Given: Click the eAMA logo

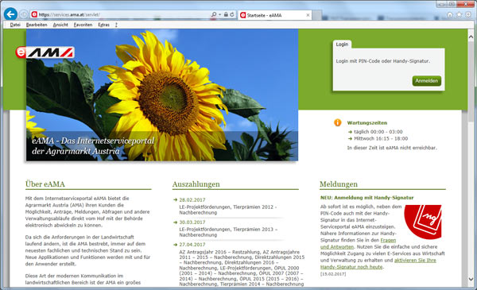Looking at the screenshot, I should pos(45,52).
